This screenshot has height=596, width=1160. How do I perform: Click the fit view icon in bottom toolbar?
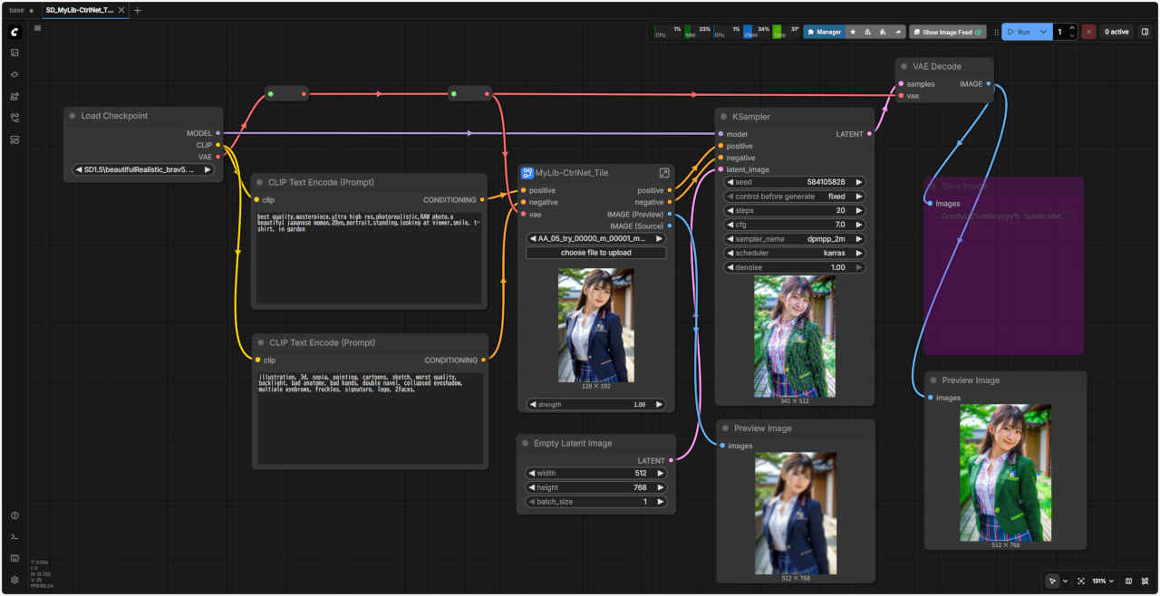click(x=1081, y=581)
